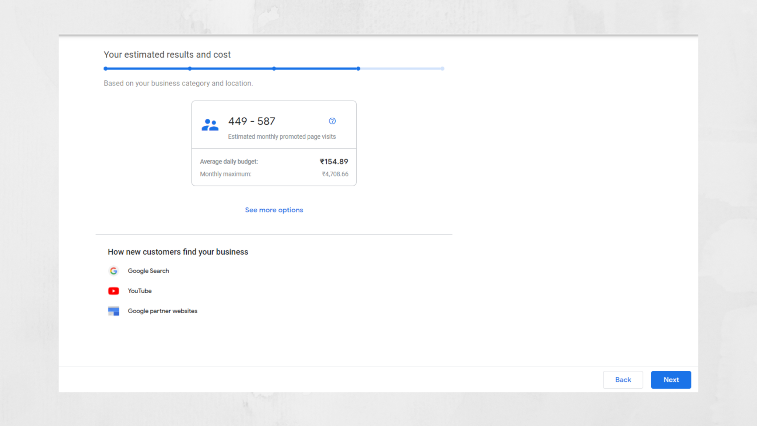Click the Google Search text label
Image resolution: width=757 pixels, height=426 pixels.
(148, 271)
